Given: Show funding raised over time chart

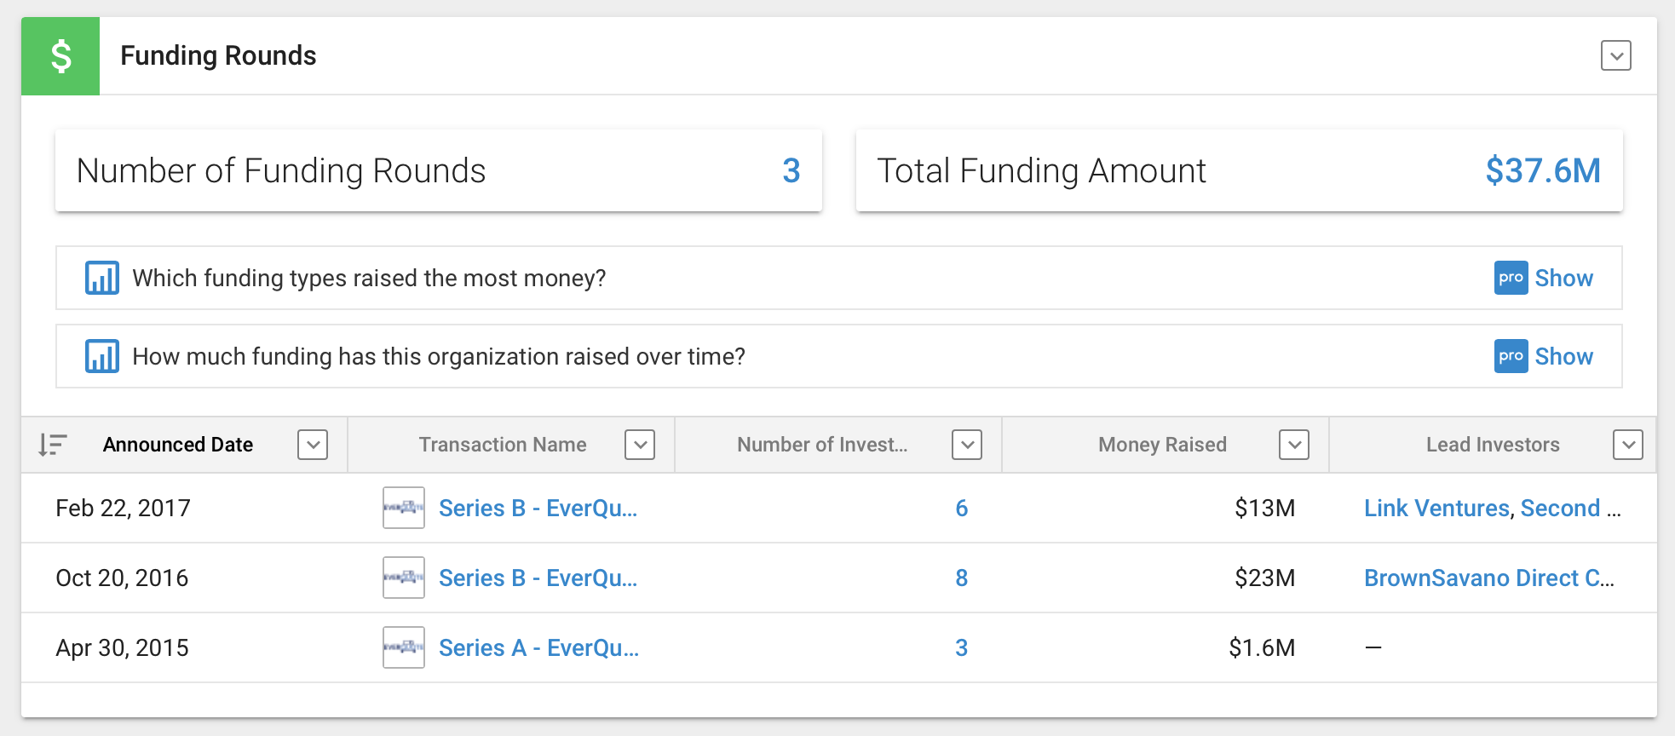Looking at the screenshot, I should [x=1563, y=356].
